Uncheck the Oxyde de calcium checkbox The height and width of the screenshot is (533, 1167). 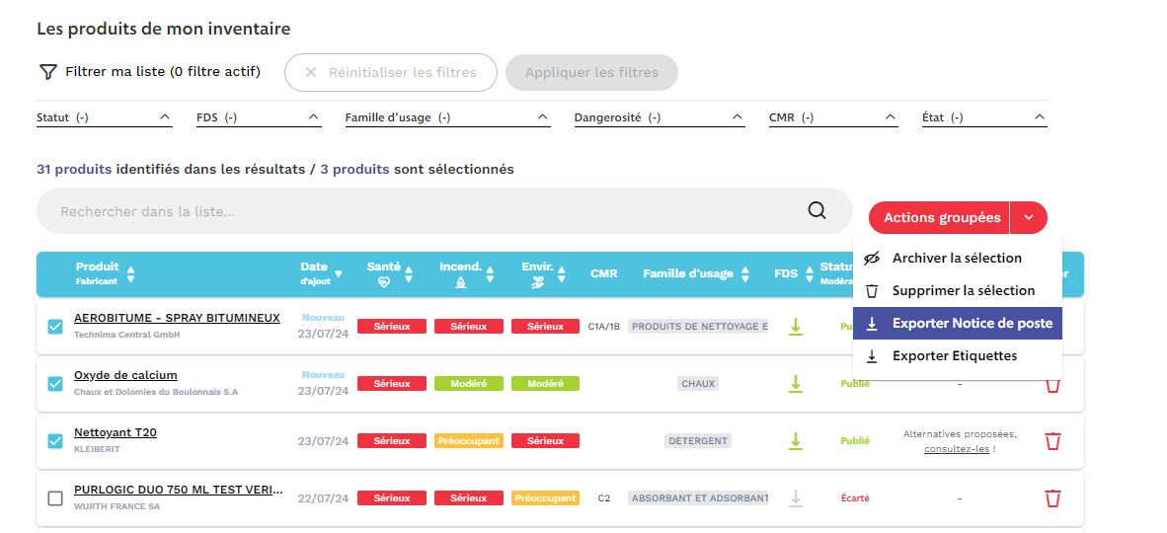(x=55, y=384)
